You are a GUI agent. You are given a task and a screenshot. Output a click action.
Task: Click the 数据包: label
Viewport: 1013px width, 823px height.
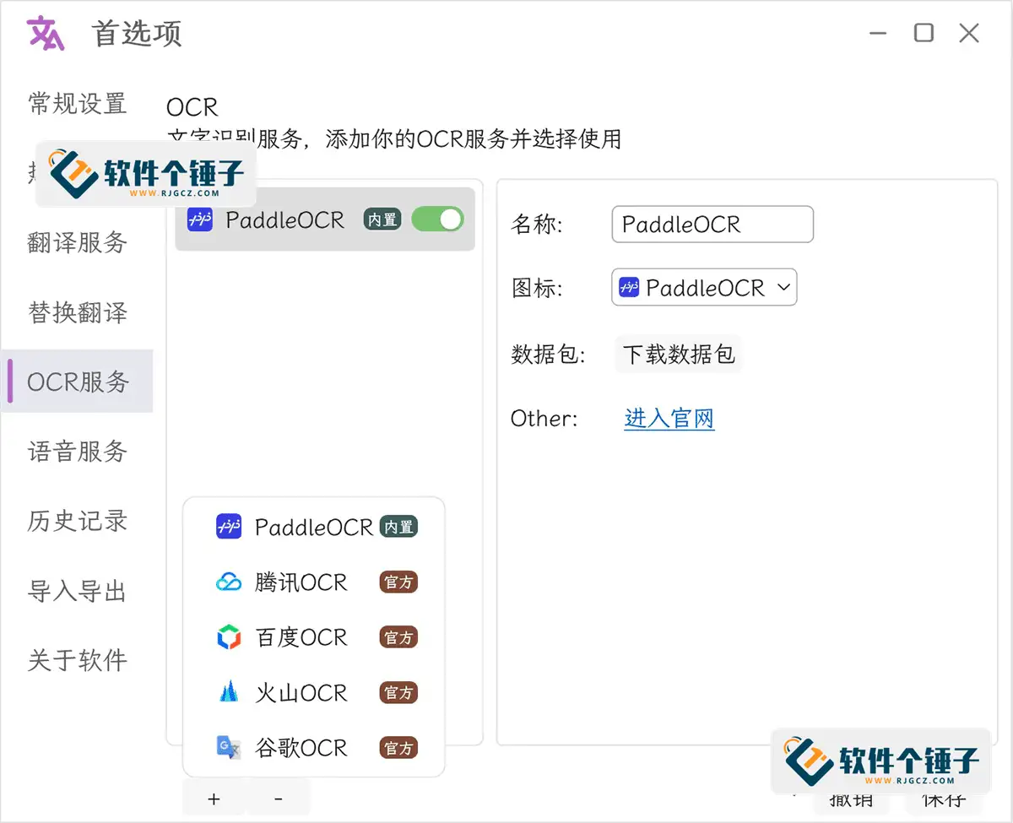pos(549,355)
